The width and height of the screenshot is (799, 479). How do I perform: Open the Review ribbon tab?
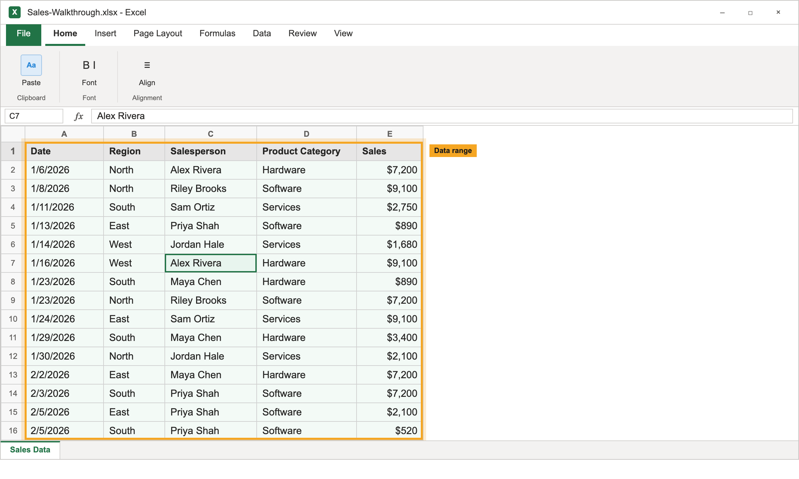point(303,34)
